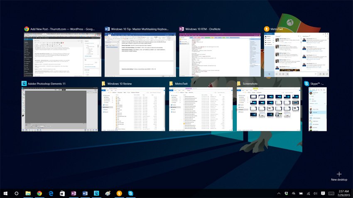Image resolution: width=353 pixels, height=198 pixels.
Task: Click the orange MetroTwit taskbar icon
Action: click(x=119, y=193)
